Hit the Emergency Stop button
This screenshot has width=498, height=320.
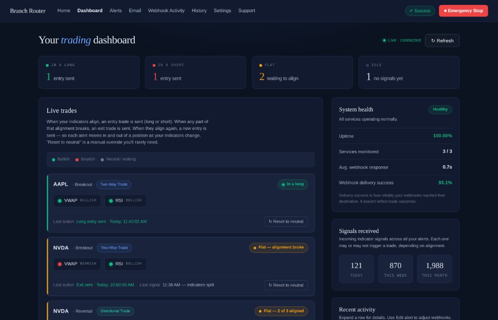[463, 11]
